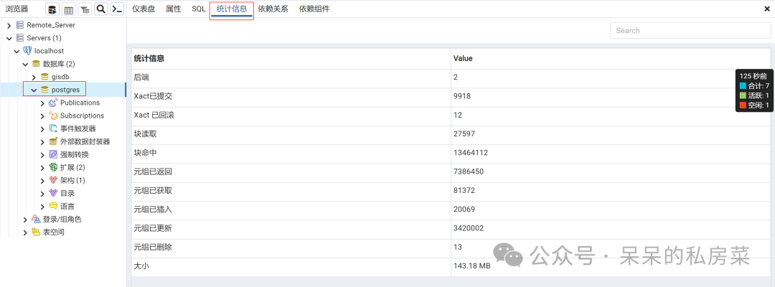Image resolution: width=775 pixels, height=287 pixels.
Task: Collapse the postgres database node
Action: (x=34, y=90)
